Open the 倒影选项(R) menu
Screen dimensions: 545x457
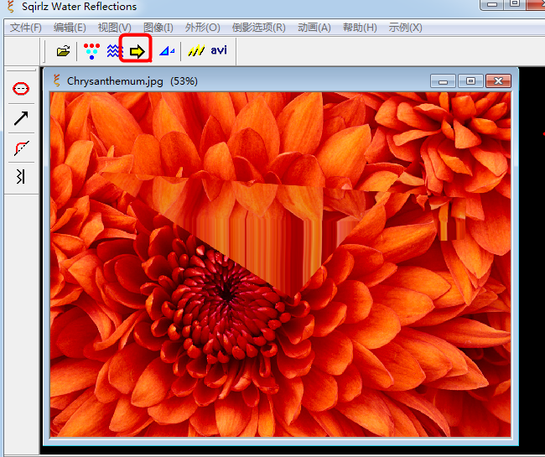coord(258,28)
